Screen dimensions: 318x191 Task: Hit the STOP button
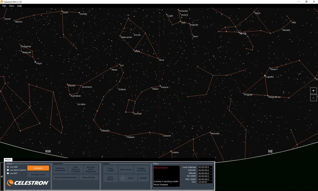[143, 178]
